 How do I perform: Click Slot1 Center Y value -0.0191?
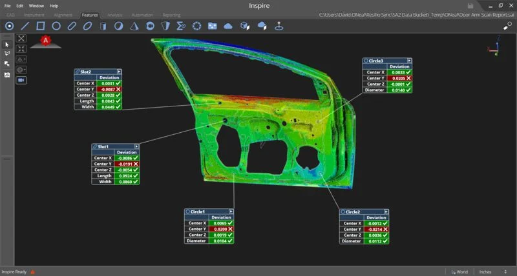[x=127, y=164]
